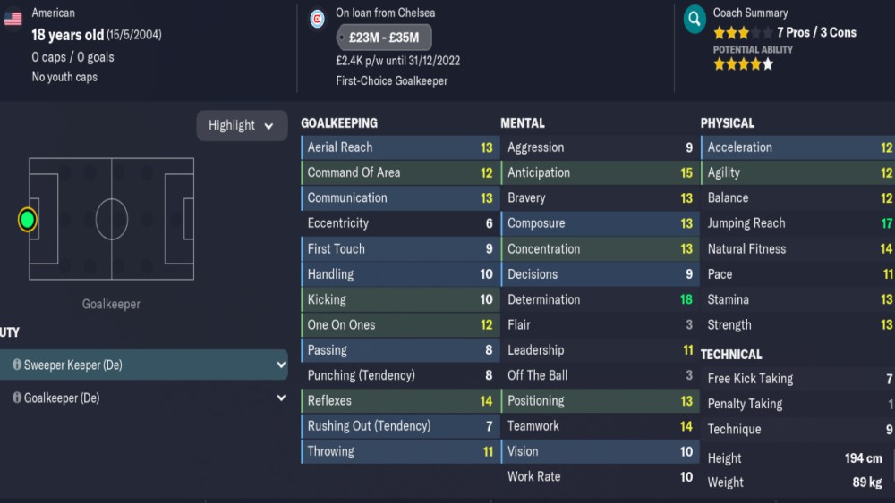The height and width of the screenshot is (503, 895).
Task: Click the On loan from Chelsea text
Action: 385,13
